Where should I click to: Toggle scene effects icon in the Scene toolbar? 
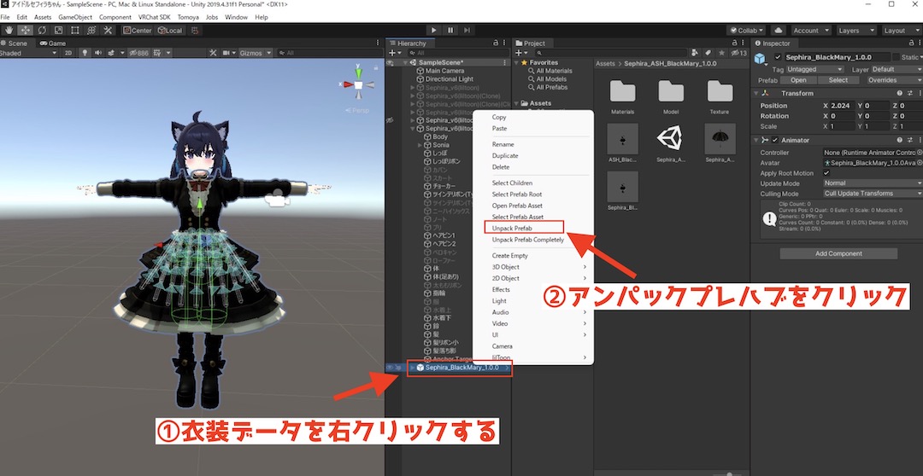pyautogui.click(x=111, y=53)
